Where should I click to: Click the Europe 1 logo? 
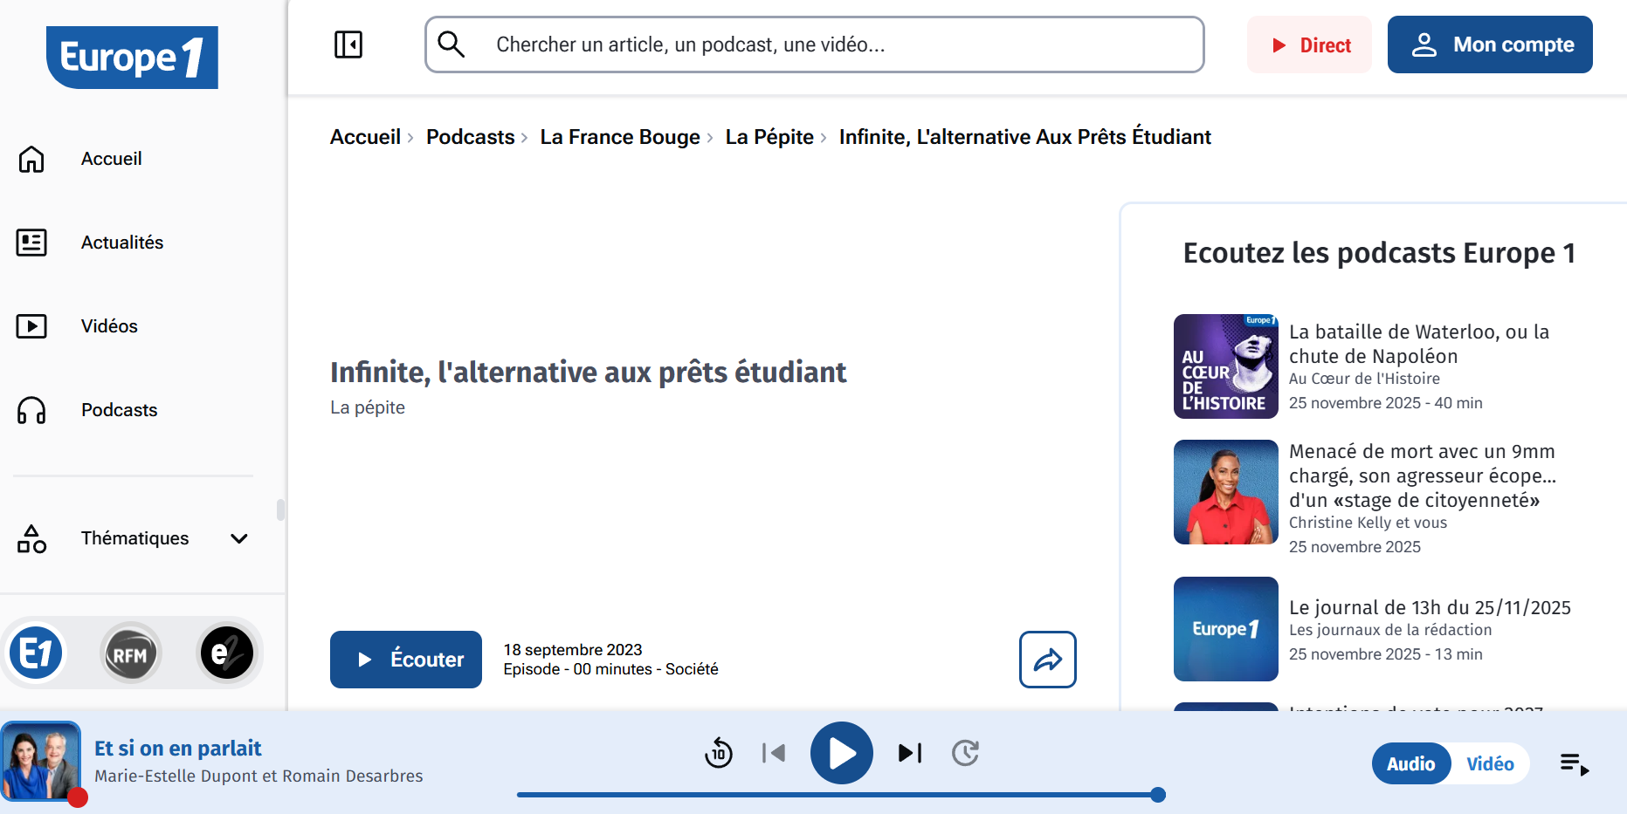point(132,58)
